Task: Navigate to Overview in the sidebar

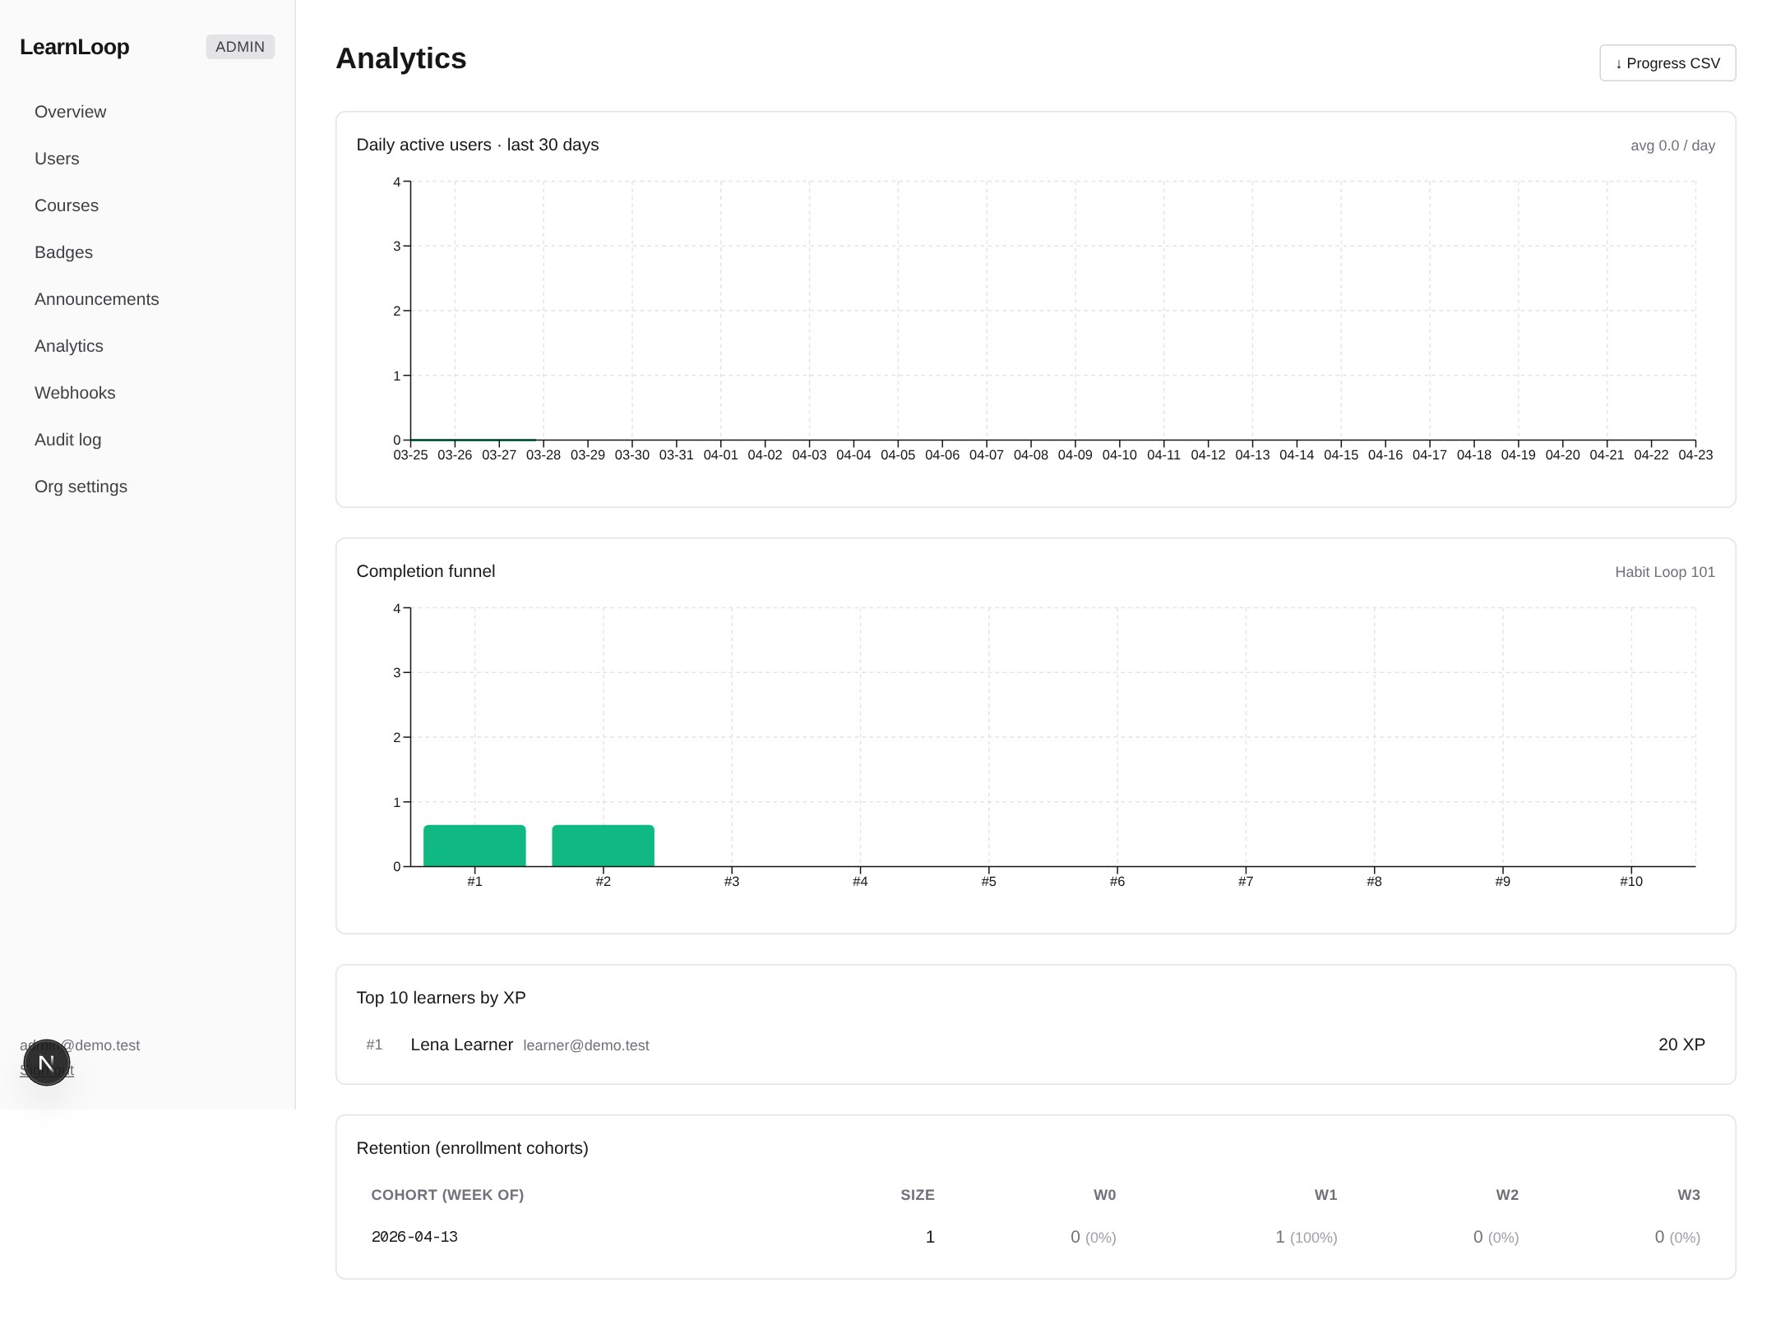Action: [70, 112]
